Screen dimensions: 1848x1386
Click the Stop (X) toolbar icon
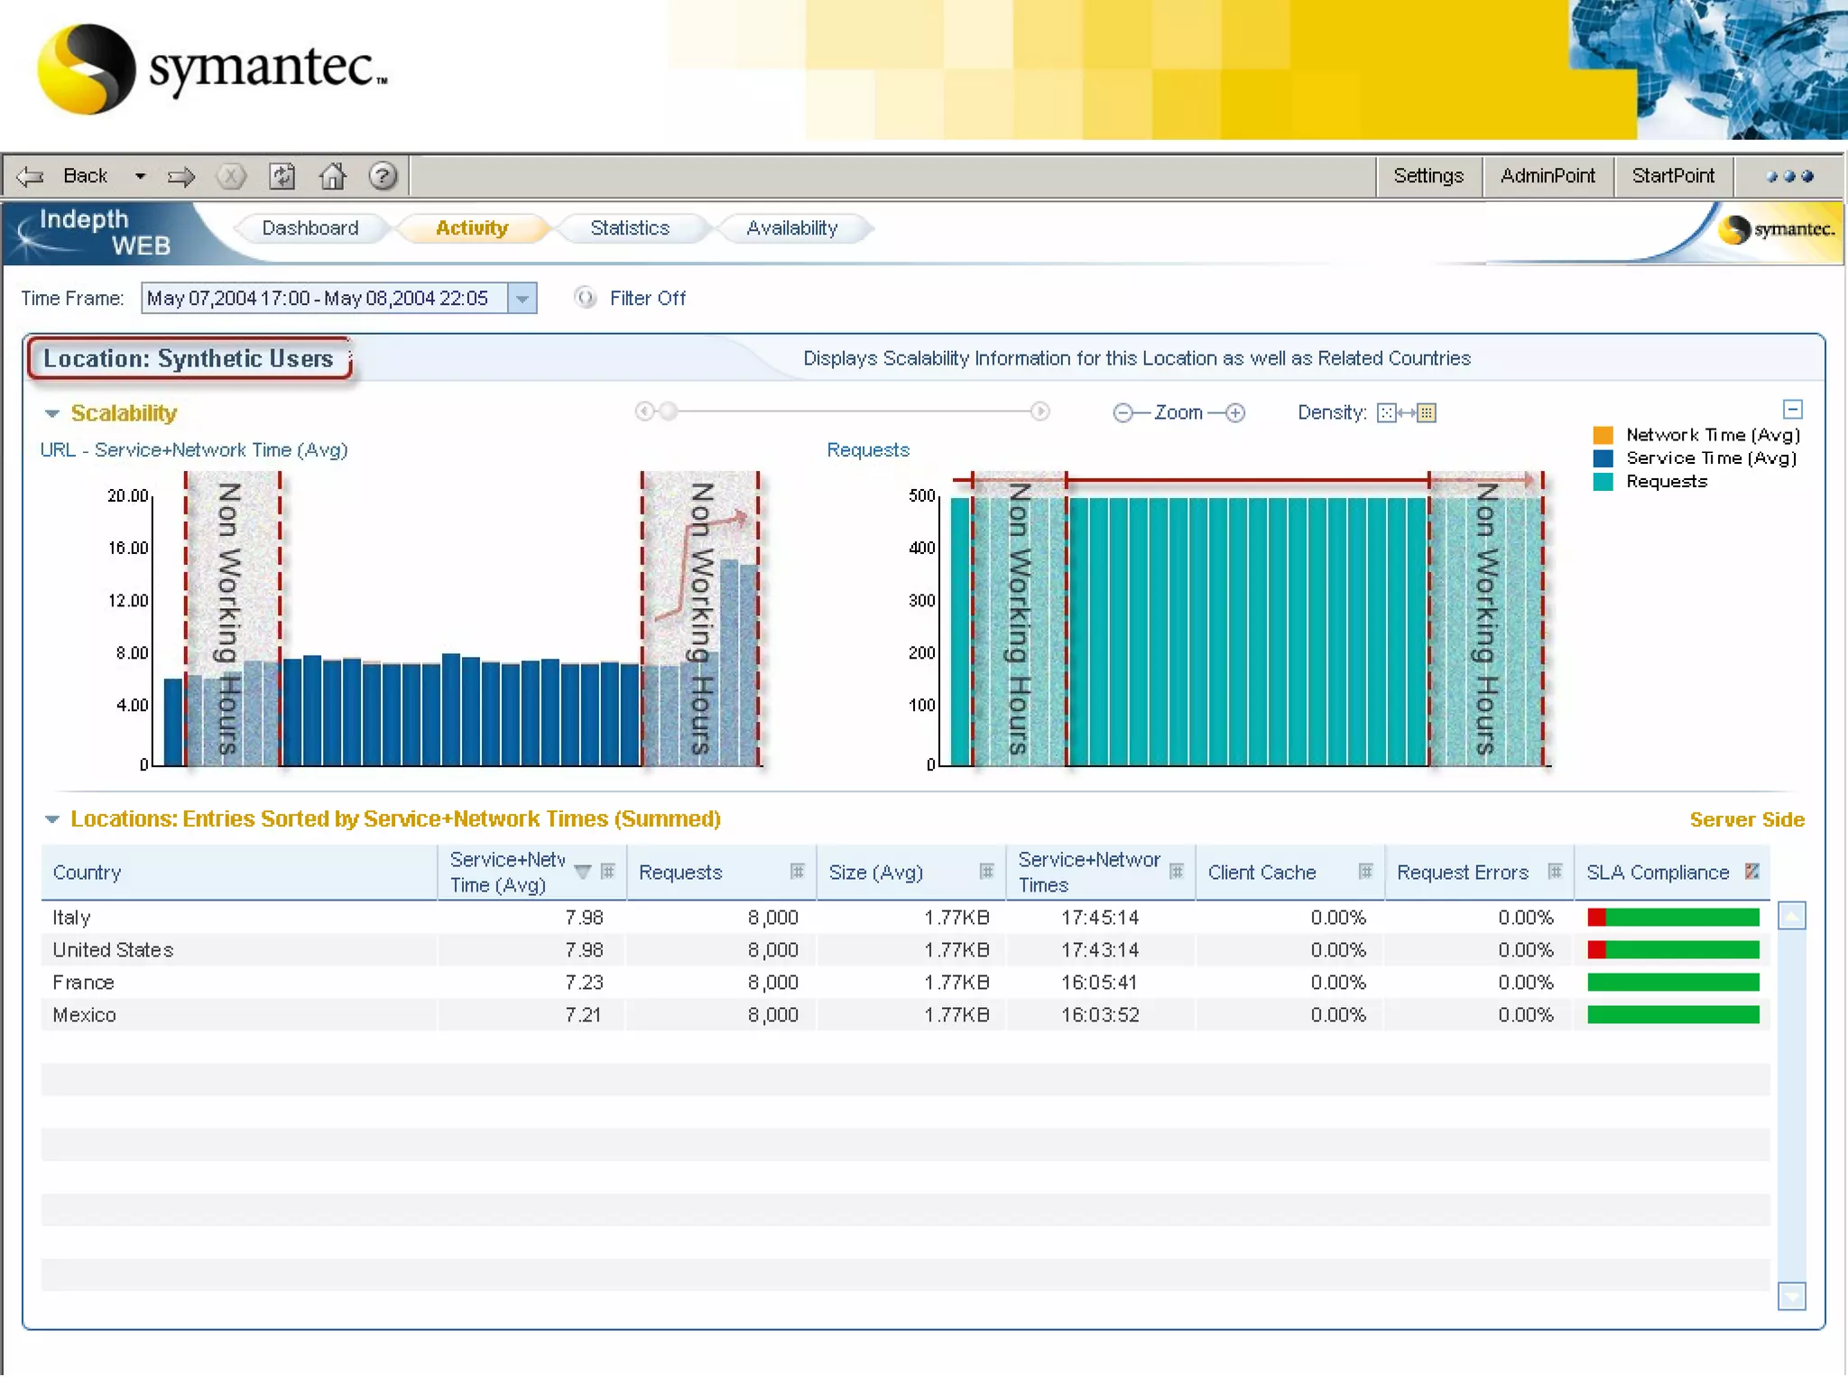pos(231,176)
